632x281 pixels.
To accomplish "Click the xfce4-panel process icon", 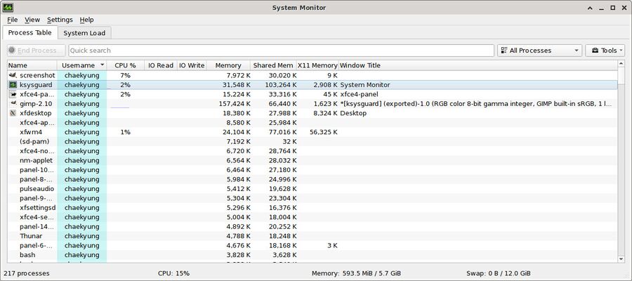I will click(13, 94).
